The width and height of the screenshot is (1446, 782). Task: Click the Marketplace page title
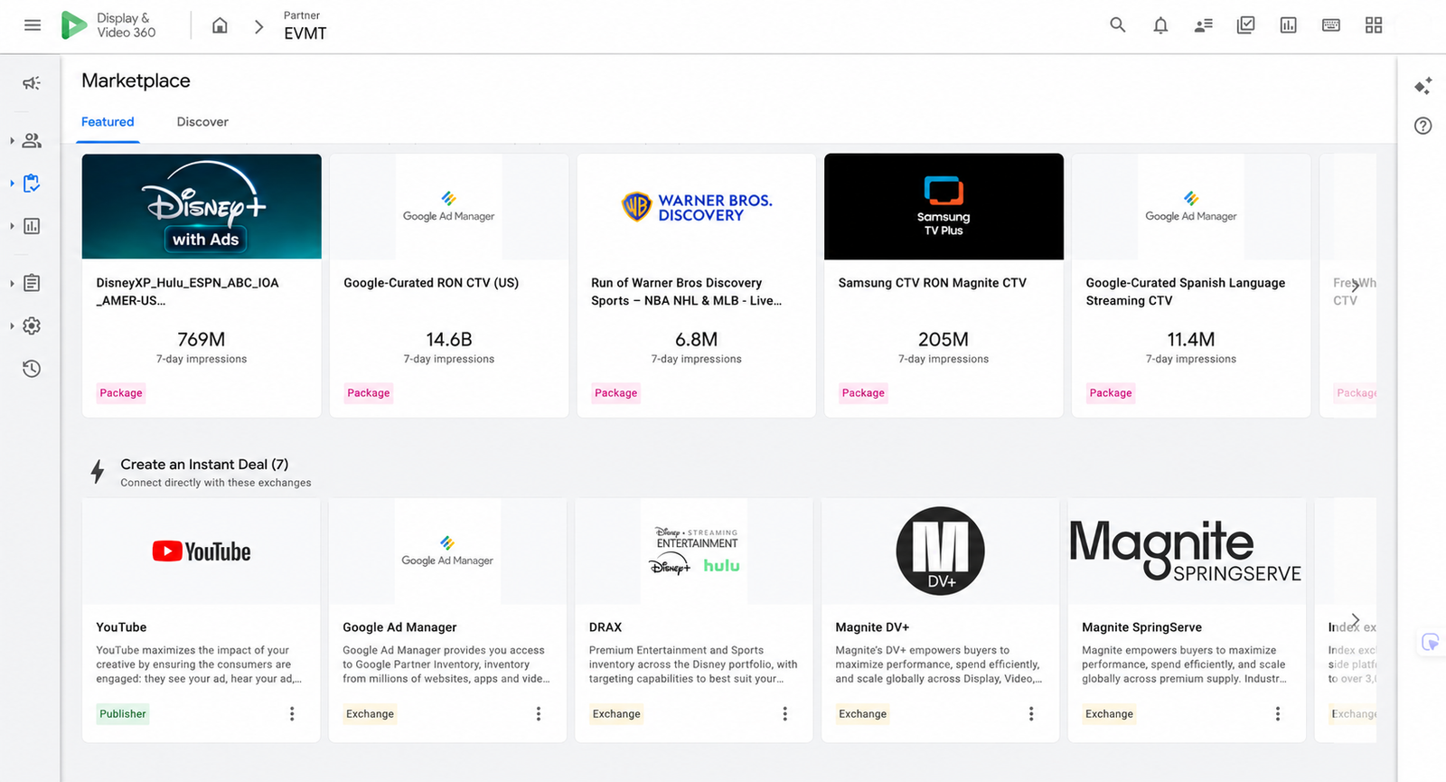tap(136, 80)
